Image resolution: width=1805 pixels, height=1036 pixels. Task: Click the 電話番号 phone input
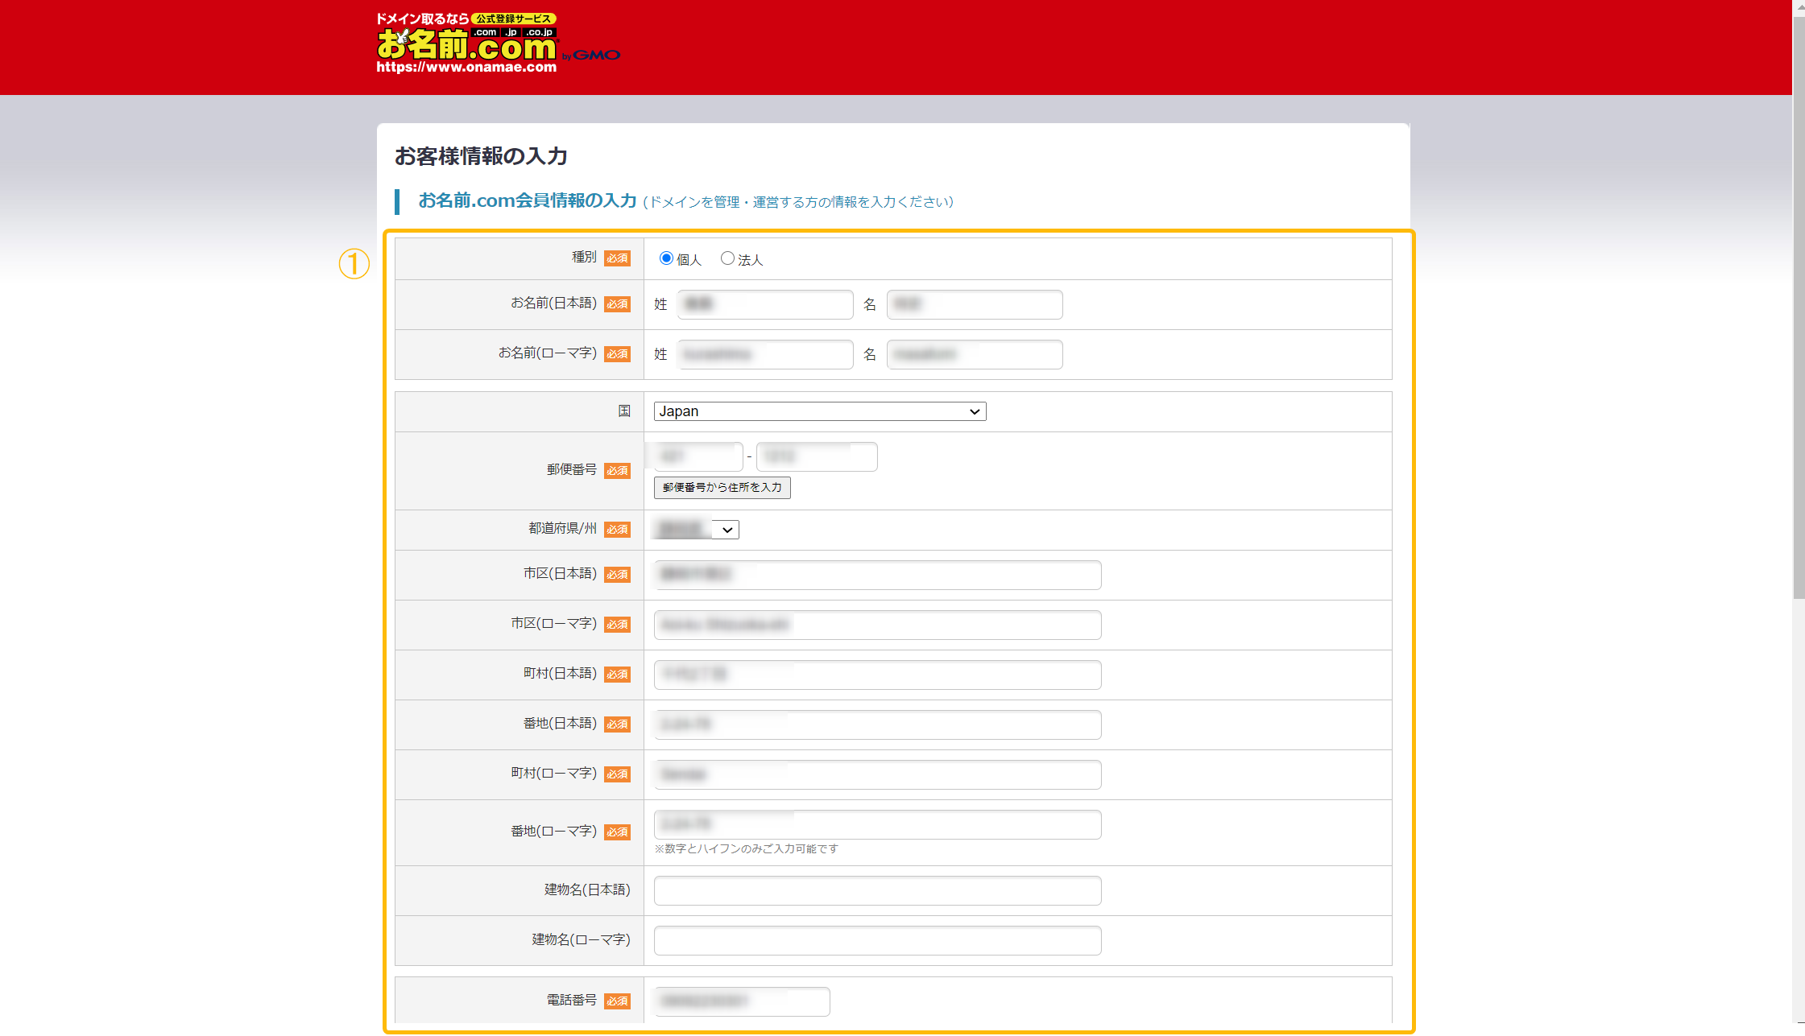[x=741, y=1001]
